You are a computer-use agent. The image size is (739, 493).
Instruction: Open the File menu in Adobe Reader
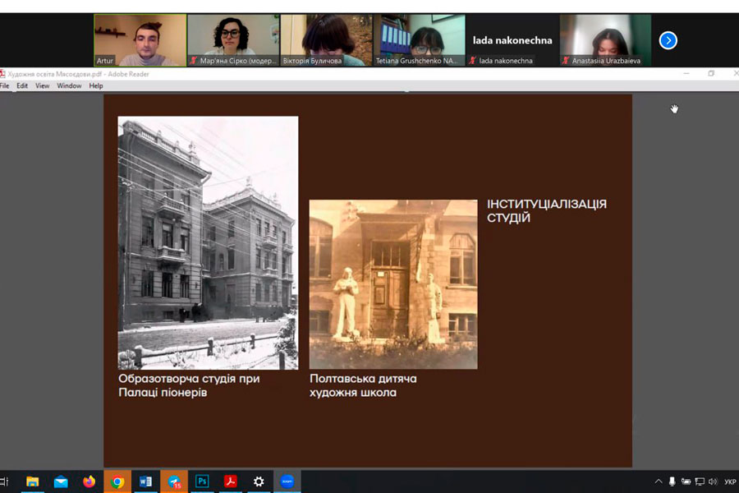(x=5, y=85)
